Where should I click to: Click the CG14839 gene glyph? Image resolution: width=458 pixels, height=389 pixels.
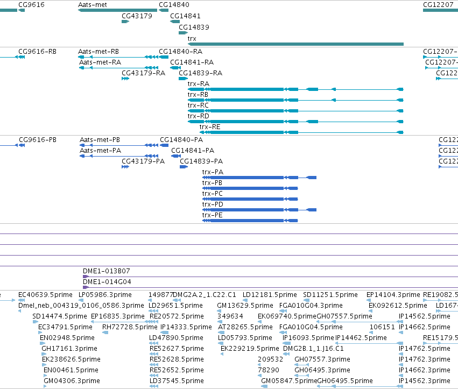pos(183,33)
